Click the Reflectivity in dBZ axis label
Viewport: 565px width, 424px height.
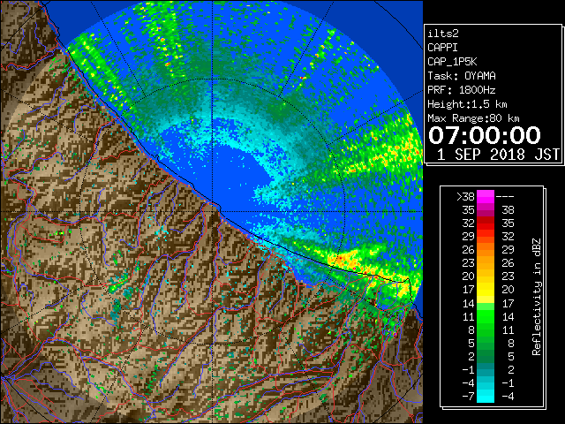click(536, 297)
